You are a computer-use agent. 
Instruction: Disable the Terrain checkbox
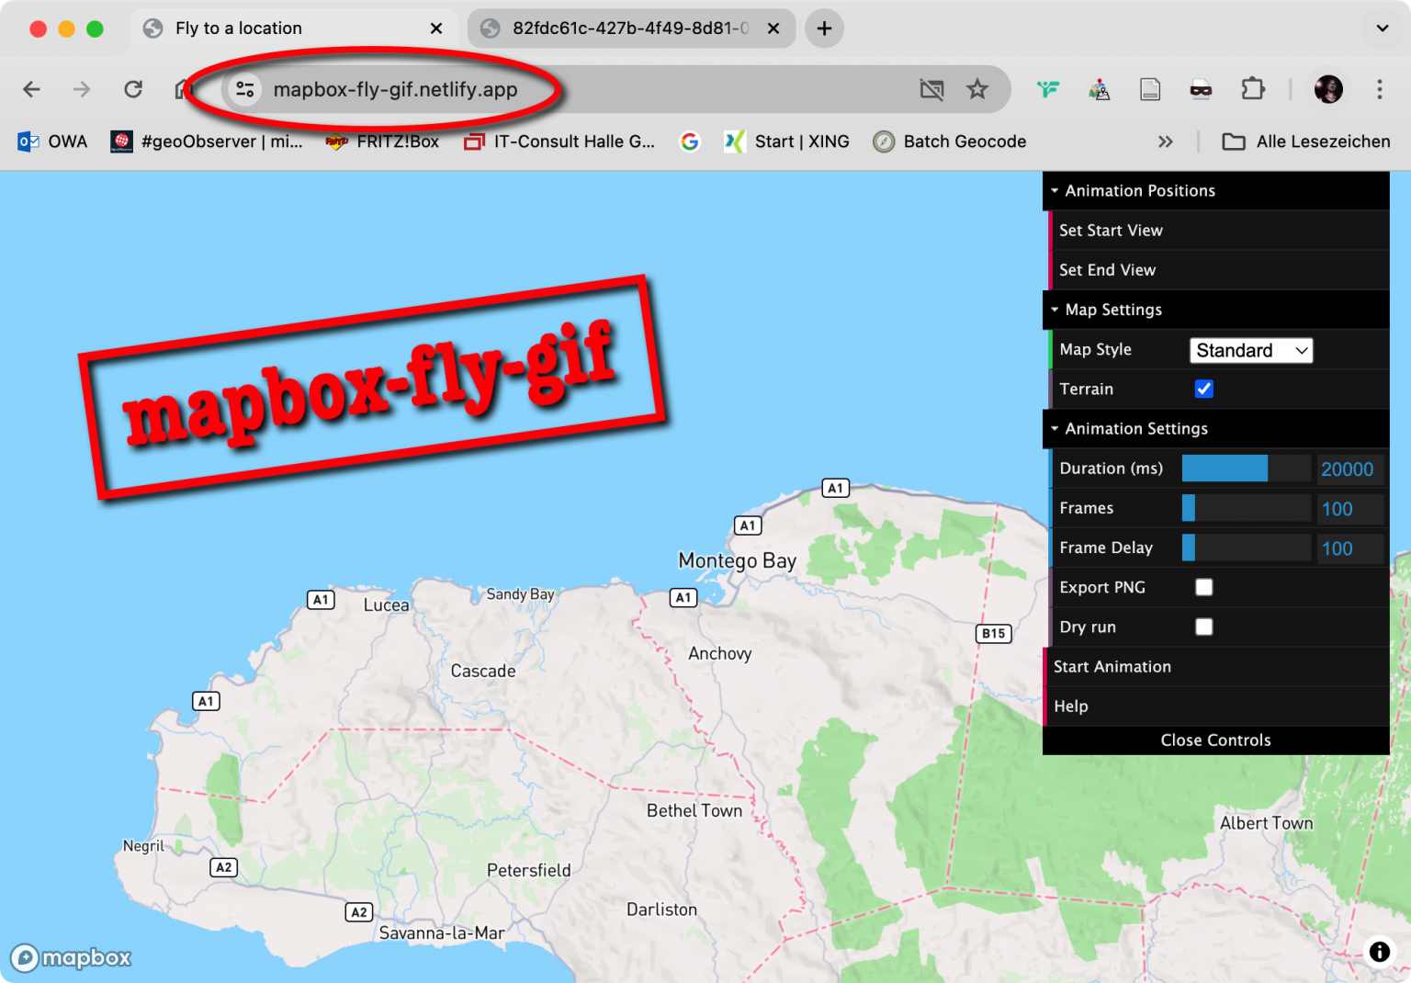click(x=1203, y=389)
